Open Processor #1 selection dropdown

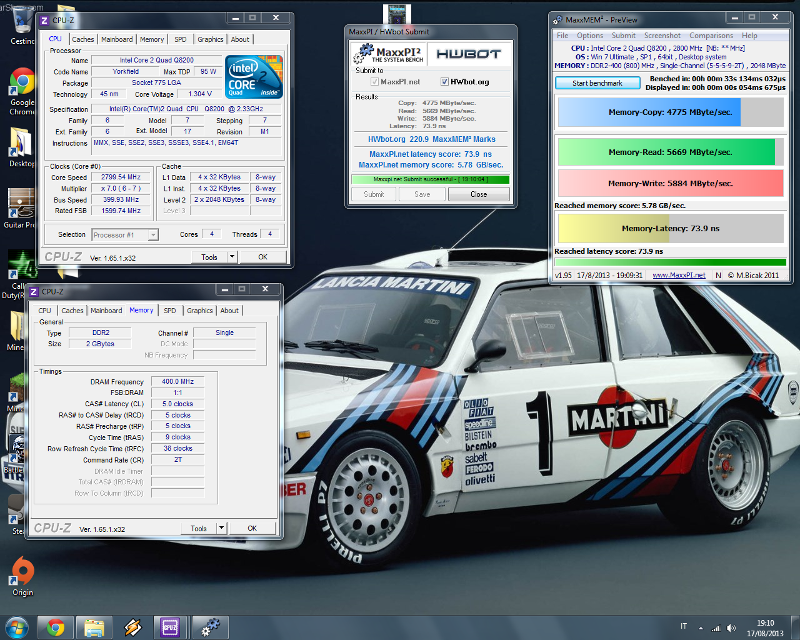153,235
